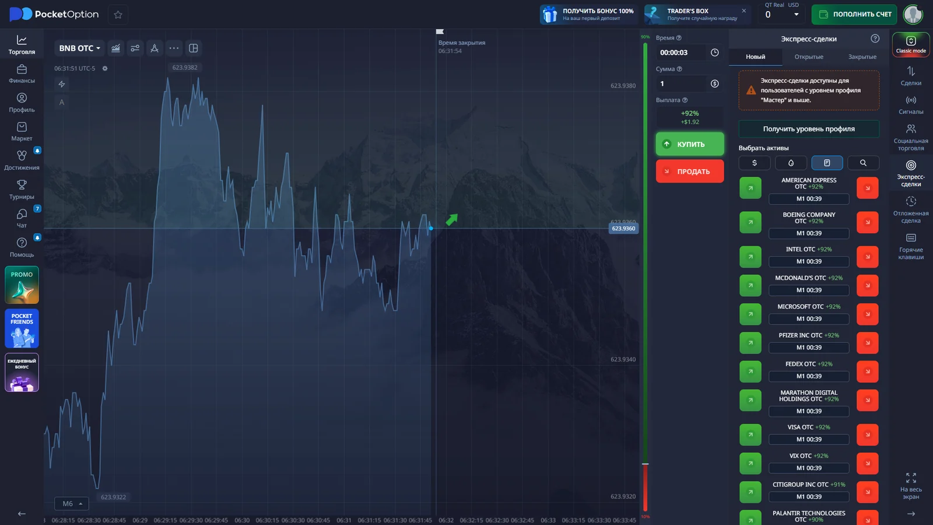This screenshot has width=933, height=525.
Task: Open the Profile sidebar section
Action: pos(22,103)
